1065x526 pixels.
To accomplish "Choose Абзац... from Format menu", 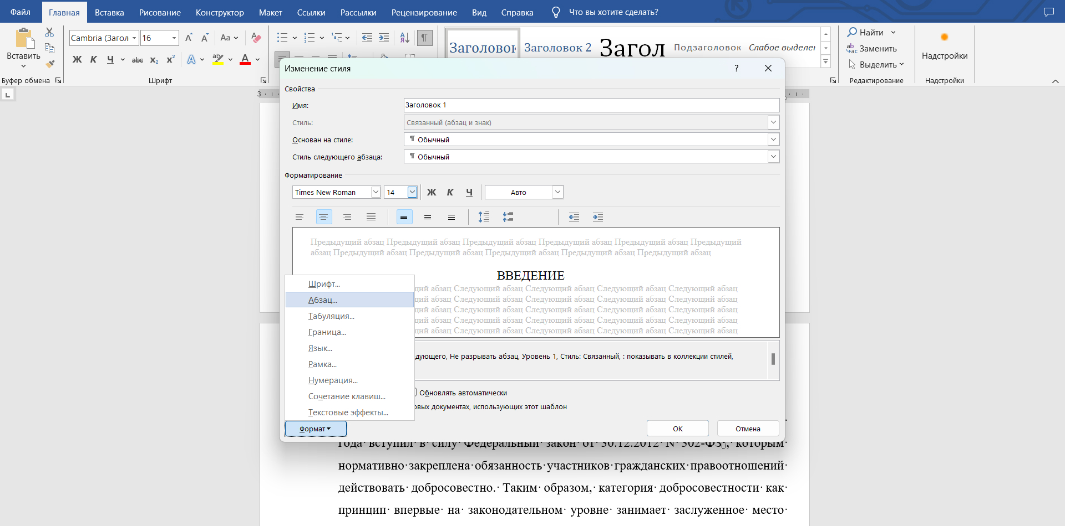I will [349, 300].
